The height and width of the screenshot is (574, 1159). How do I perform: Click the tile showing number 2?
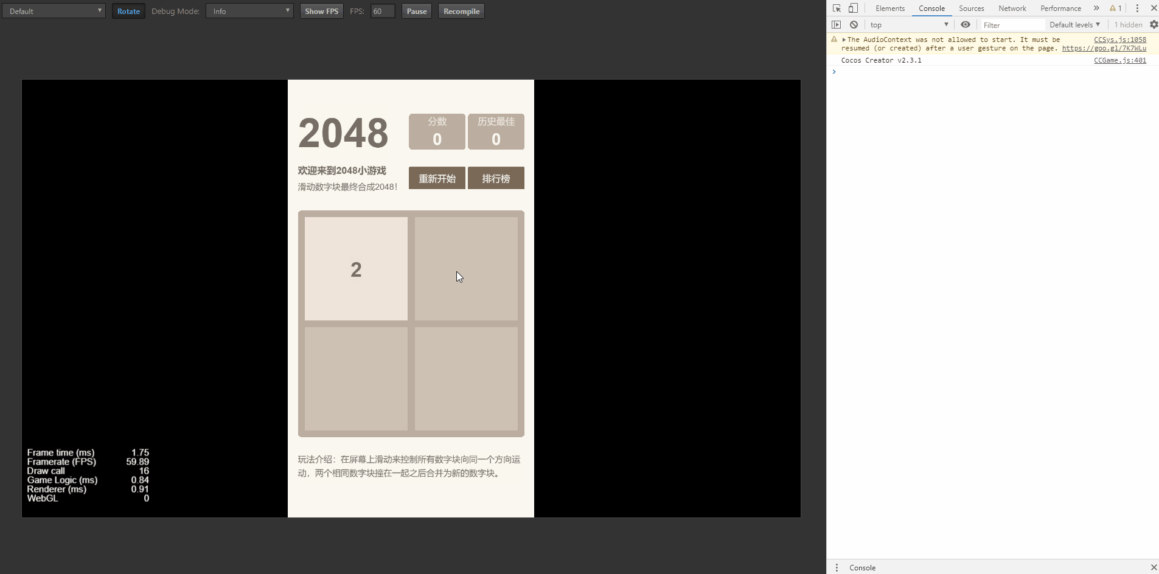(356, 269)
